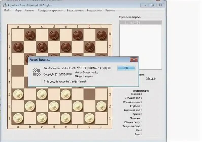This screenshot has width=203, height=142.
Task: Open the Контроль времени menu
Action: click(50, 10)
